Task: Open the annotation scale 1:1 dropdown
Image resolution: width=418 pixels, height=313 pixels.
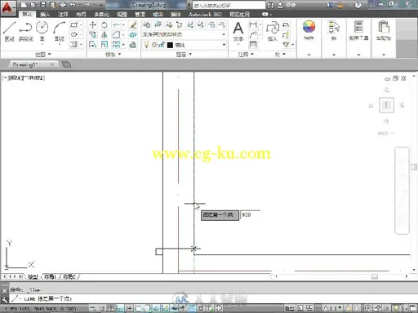Action: 332,308
